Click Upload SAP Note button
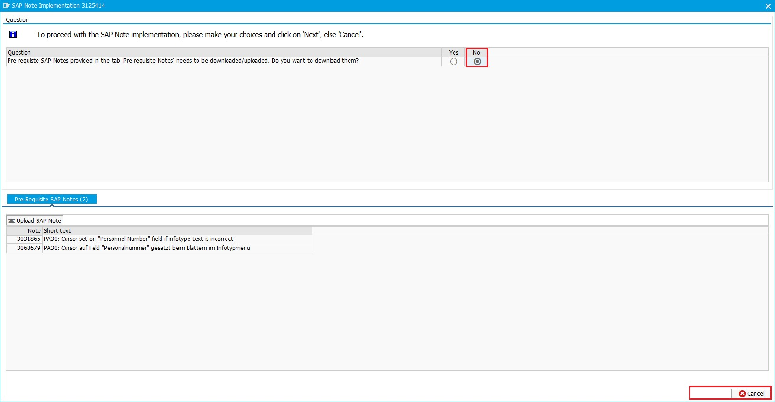The height and width of the screenshot is (402, 775). click(x=35, y=220)
